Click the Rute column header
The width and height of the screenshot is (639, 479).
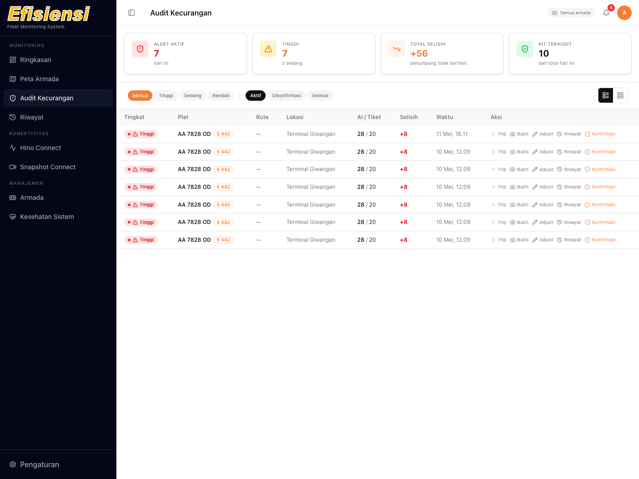(262, 117)
